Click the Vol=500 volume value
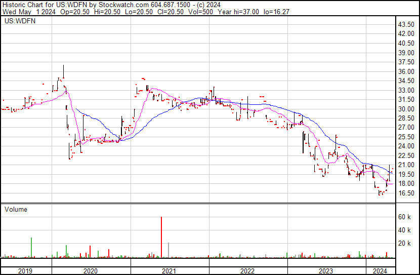Image resolution: width=420 pixels, height=275 pixels. (x=200, y=12)
